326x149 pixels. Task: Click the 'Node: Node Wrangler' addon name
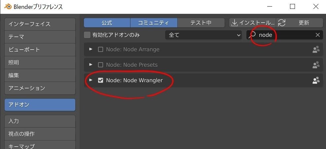(134, 80)
